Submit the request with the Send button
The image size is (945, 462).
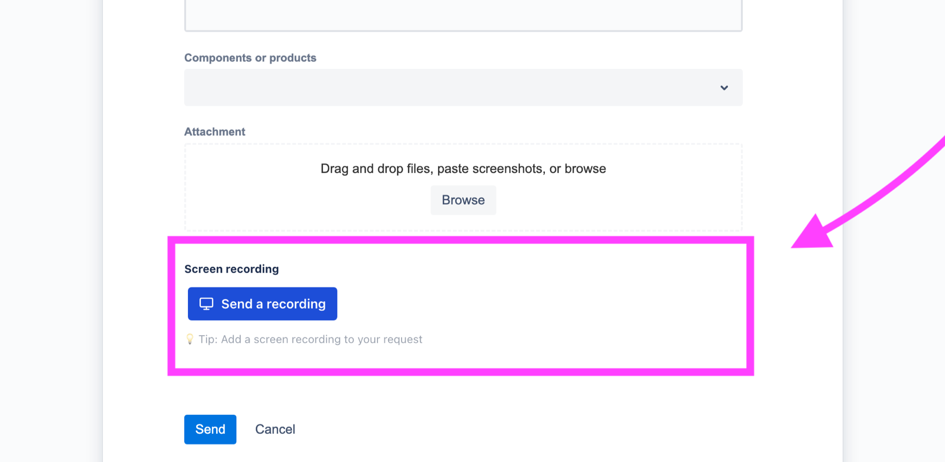pos(210,429)
